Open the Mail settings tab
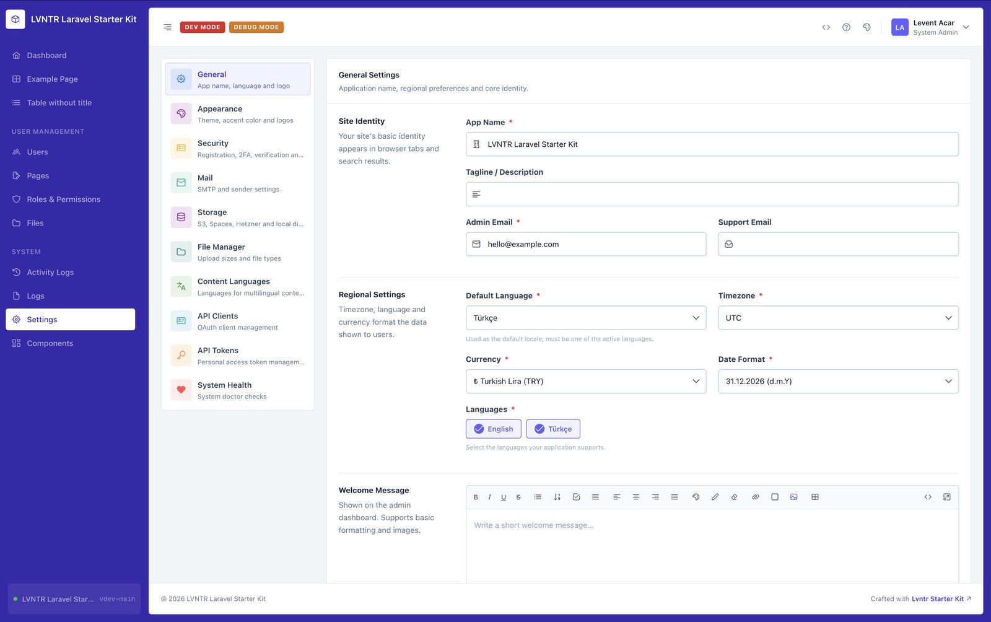The width and height of the screenshot is (991, 622). coord(238,183)
